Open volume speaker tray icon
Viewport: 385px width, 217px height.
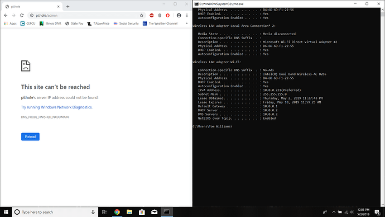pos(352,212)
